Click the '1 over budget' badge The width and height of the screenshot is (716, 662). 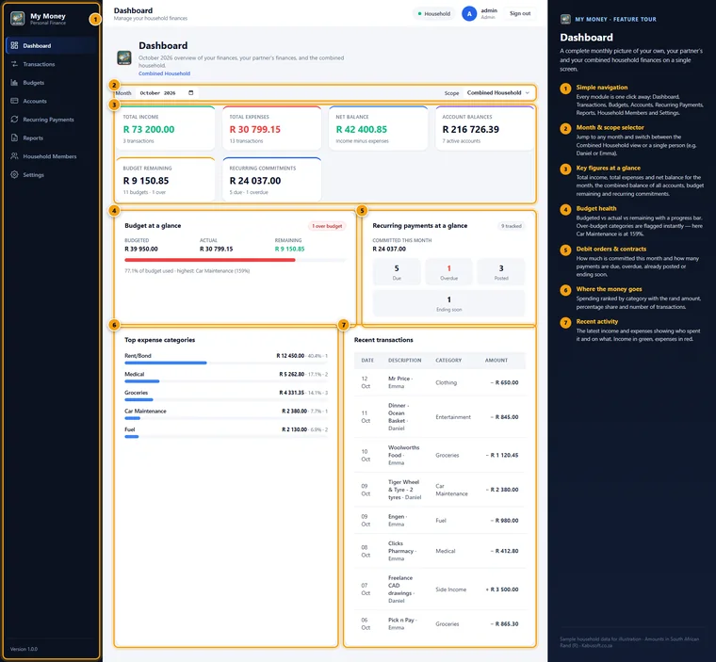point(327,226)
